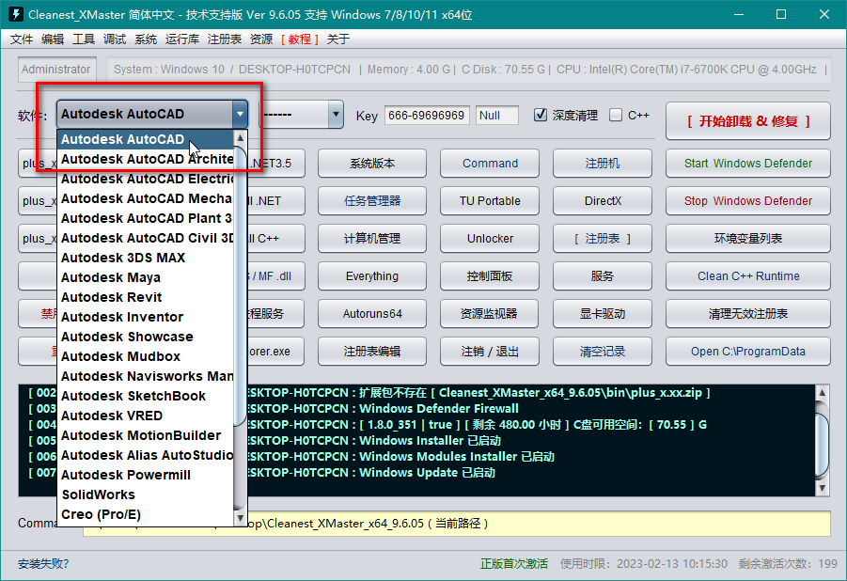847x581 pixels.
Task: Toggle the 深度清理 checkbox
Action: pos(541,115)
